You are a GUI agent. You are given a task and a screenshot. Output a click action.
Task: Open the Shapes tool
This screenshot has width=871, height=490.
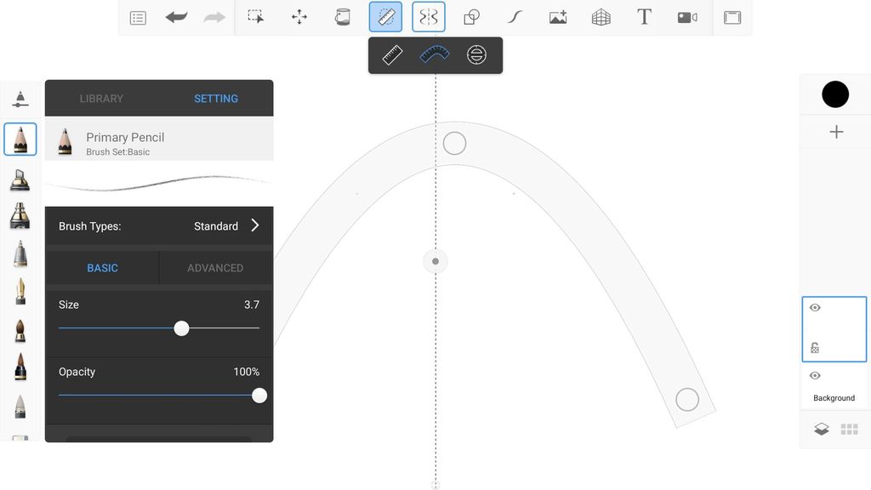471,16
